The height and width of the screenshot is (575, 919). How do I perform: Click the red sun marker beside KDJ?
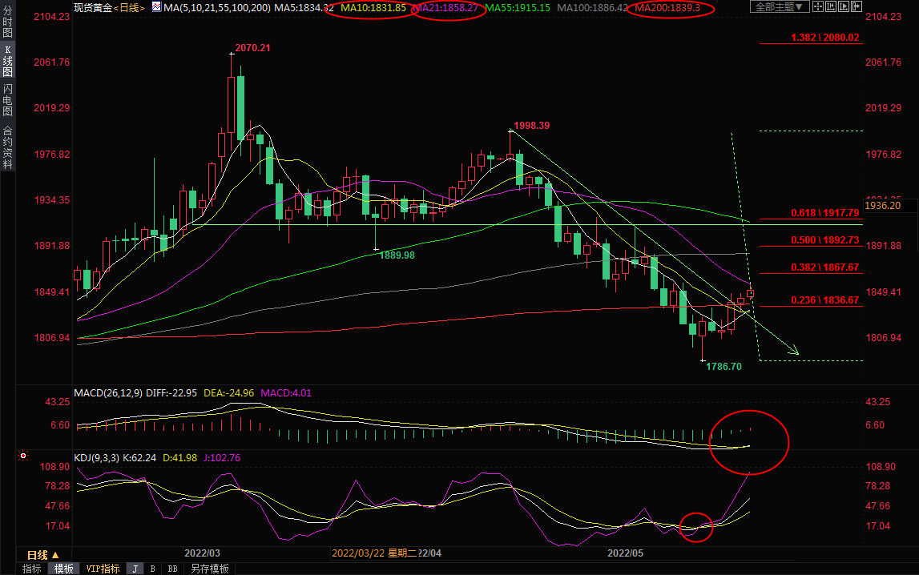[x=23, y=456]
